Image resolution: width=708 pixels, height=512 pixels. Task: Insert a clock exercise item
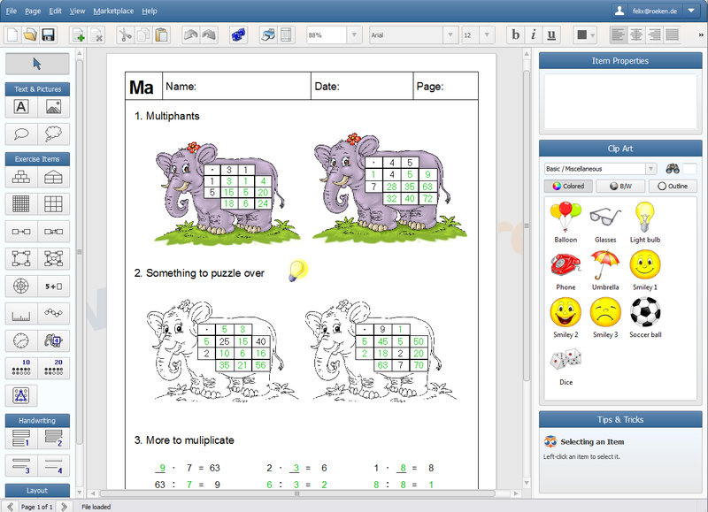point(21,340)
